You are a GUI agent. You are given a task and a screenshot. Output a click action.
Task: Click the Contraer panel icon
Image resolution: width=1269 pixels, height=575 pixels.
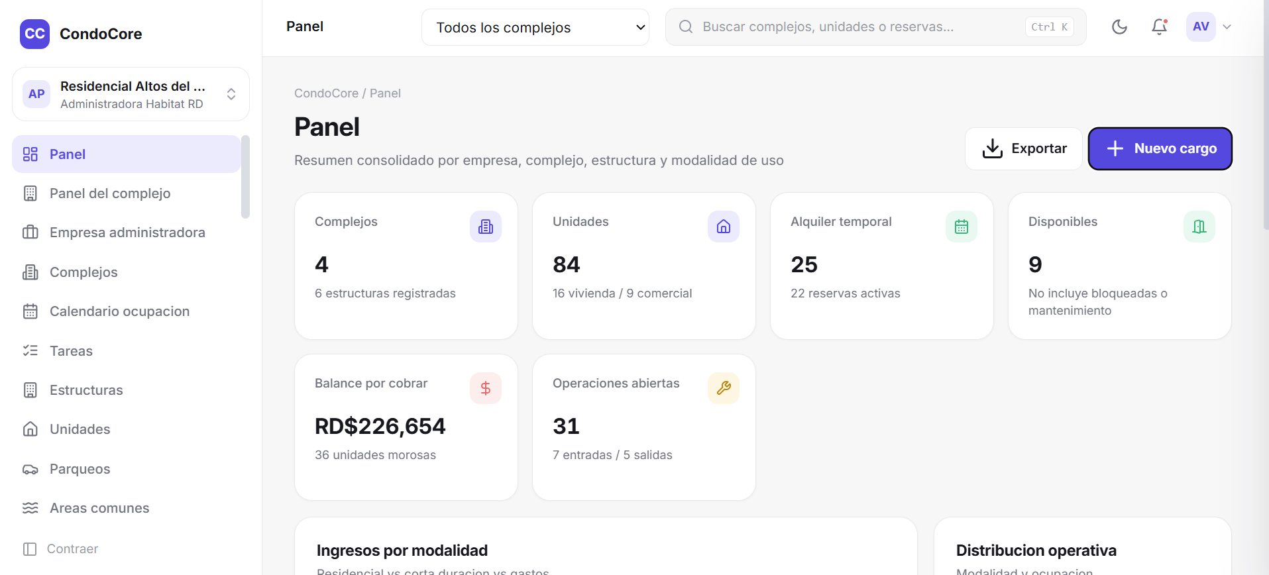tap(30, 549)
